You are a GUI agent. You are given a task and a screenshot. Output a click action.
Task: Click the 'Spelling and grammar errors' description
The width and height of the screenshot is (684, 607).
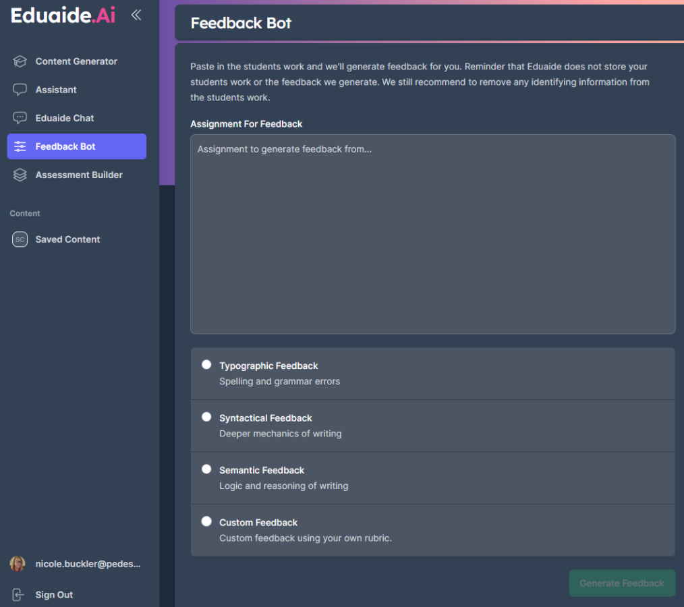[x=280, y=382]
